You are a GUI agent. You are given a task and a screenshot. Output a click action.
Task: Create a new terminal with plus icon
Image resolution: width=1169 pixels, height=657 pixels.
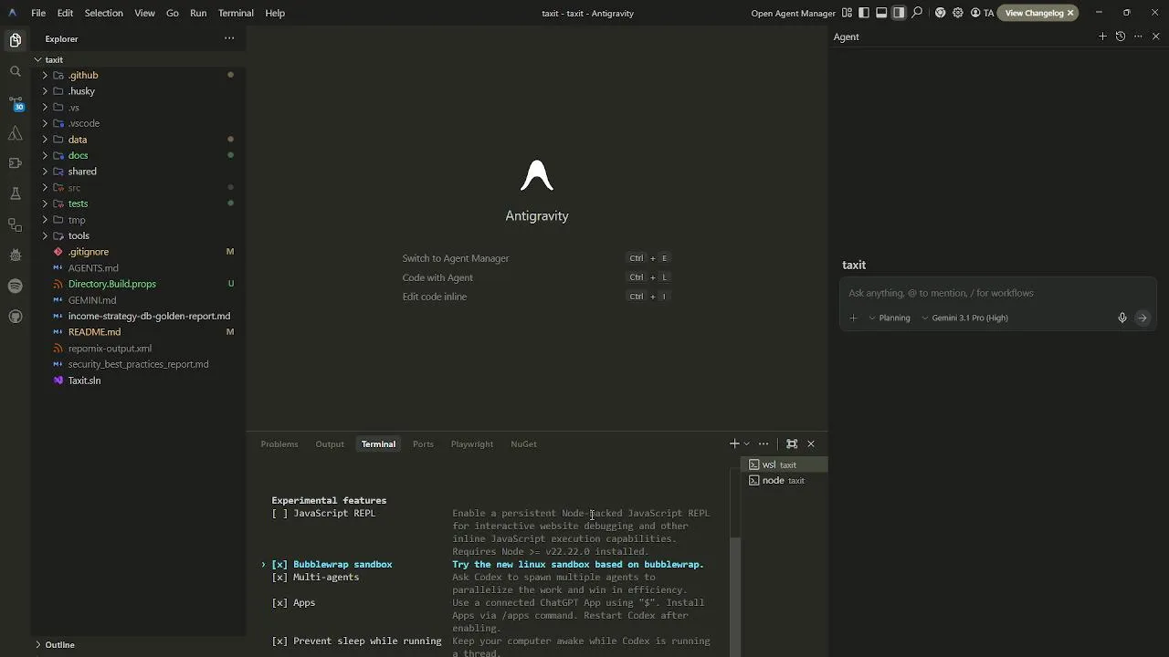(x=733, y=443)
